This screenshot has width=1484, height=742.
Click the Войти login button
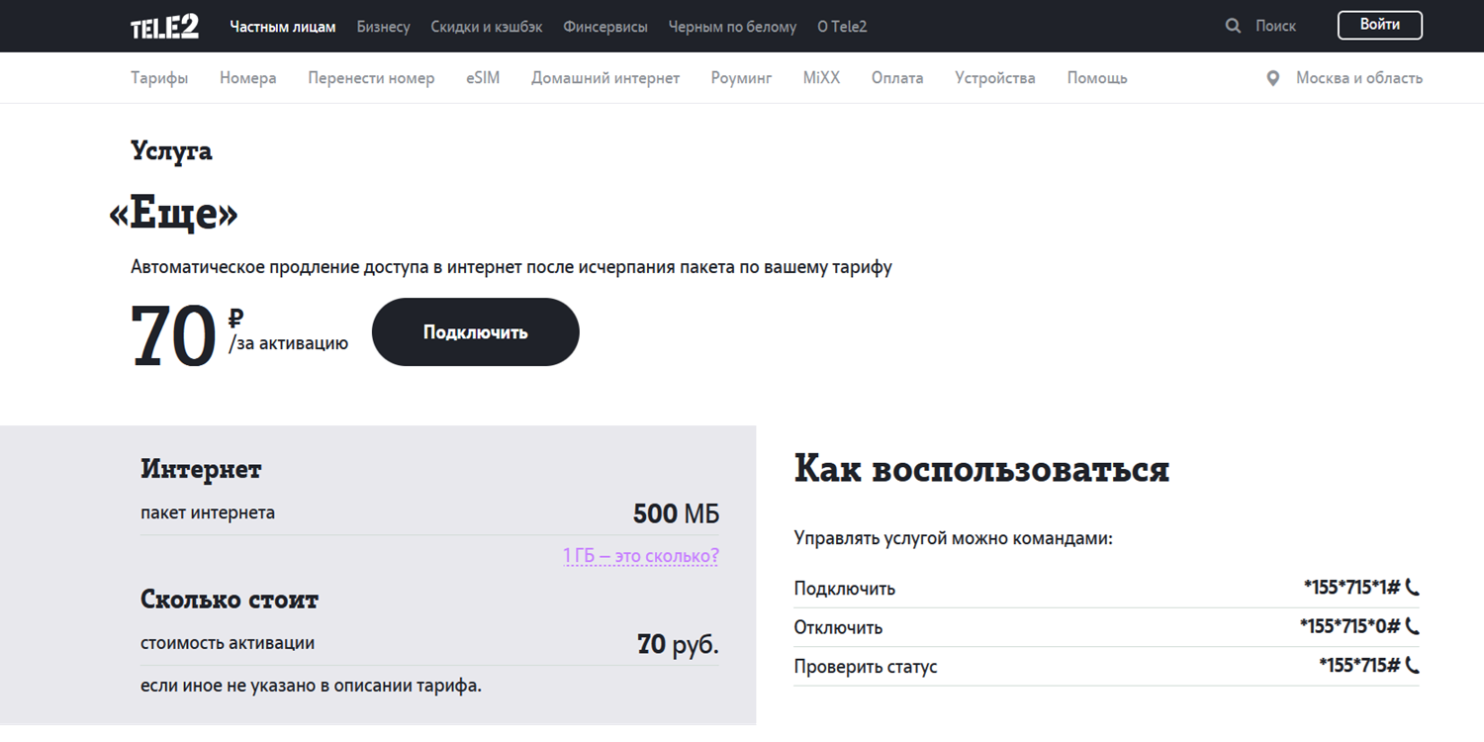[x=1380, y=25]
